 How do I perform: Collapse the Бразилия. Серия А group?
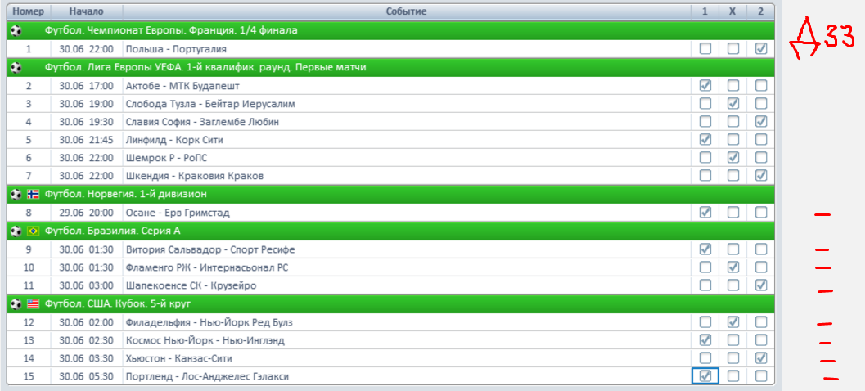coord(391,231)
